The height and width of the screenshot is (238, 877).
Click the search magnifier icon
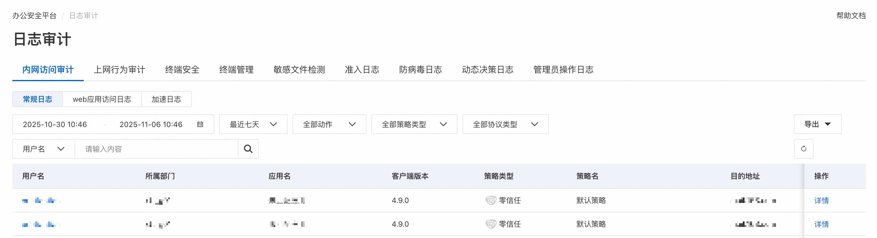pyautogui.click(x=248, y=149)
